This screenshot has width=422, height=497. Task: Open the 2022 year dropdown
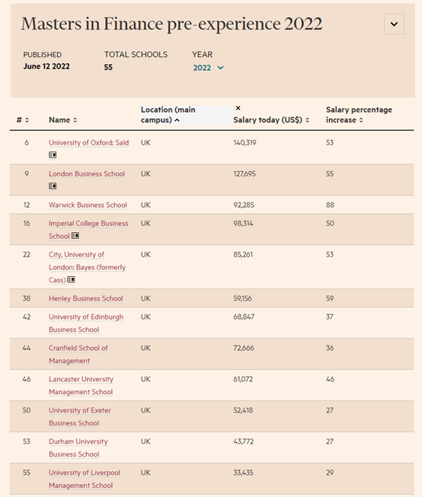209,68
